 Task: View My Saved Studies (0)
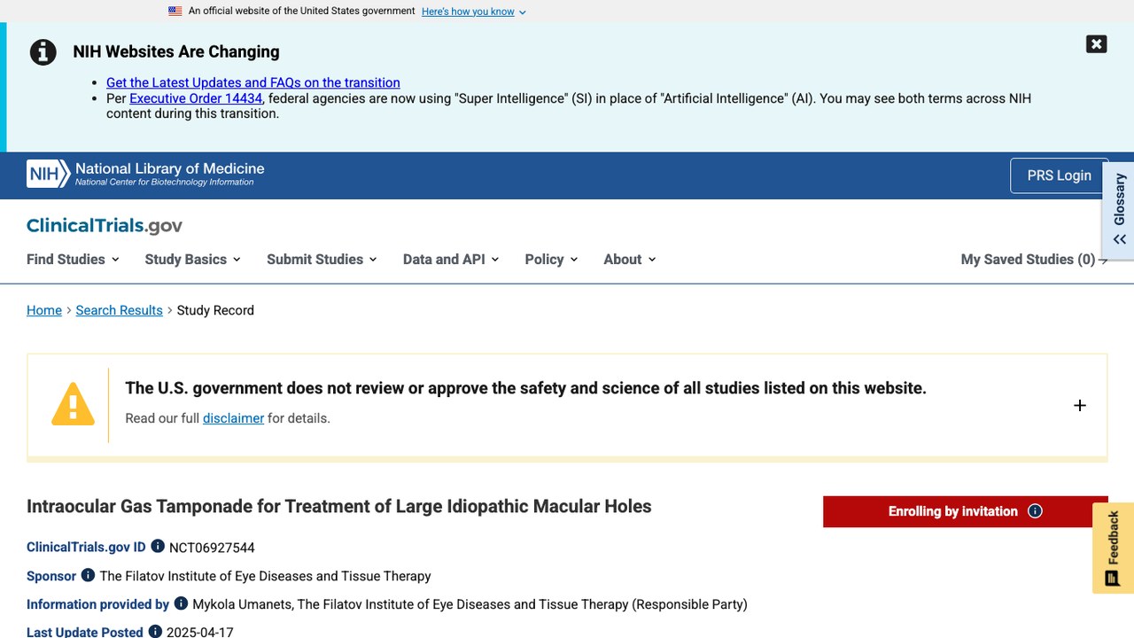point(1034,259)
